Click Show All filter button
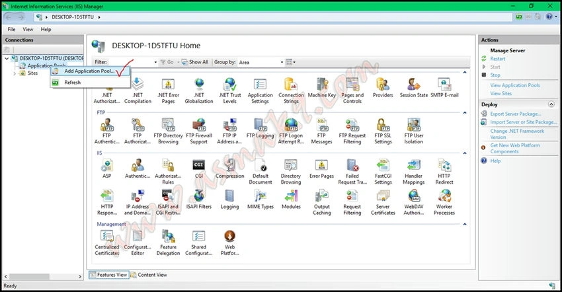The image size is (562, 292). [x=195, y=62]
